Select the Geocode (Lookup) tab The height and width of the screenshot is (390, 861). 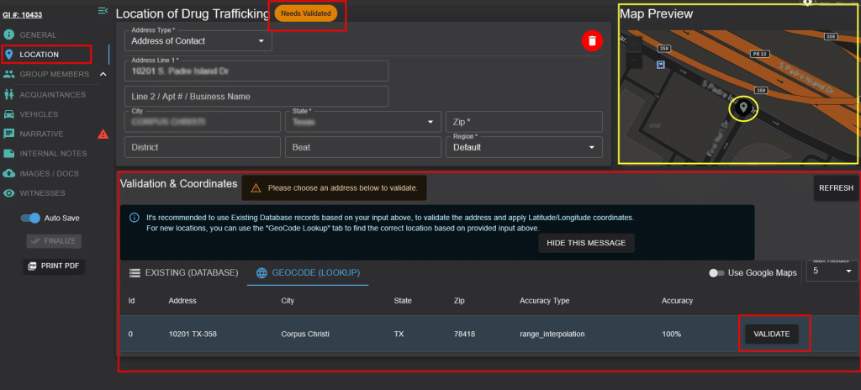click(x=308, y=272)
